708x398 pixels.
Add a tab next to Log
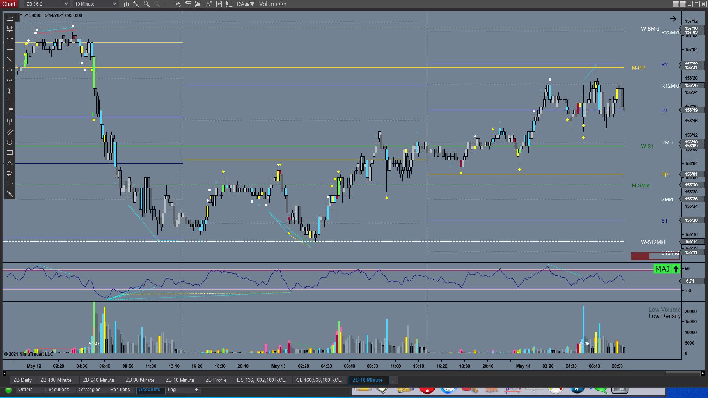tap(197, 389)
